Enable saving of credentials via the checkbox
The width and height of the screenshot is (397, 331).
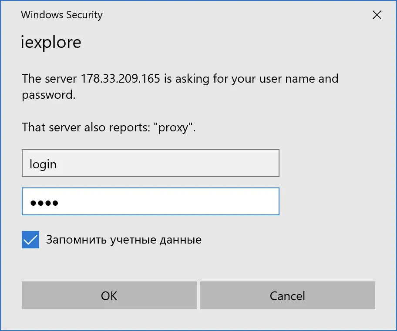pos(30,240)
